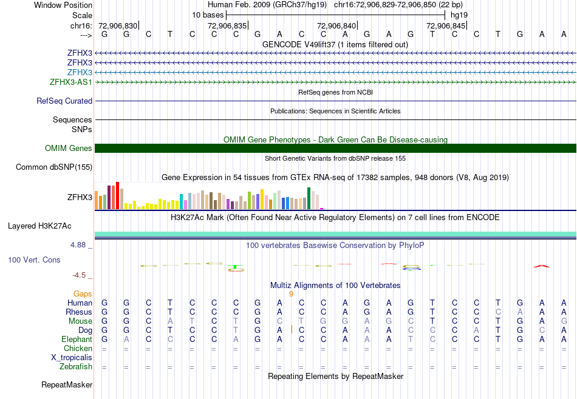577x399 pixels.
Task: Click the RepeatMasker track label
Action: [67, 385]
